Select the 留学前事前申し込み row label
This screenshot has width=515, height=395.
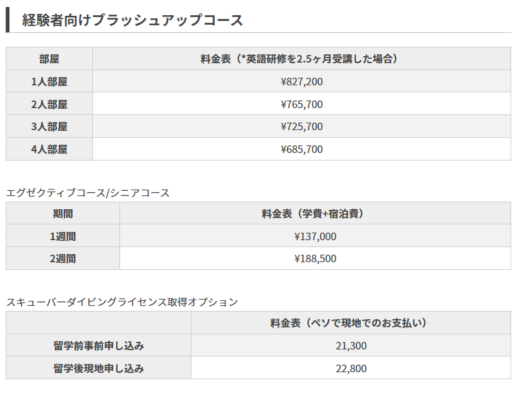point(99,346)
